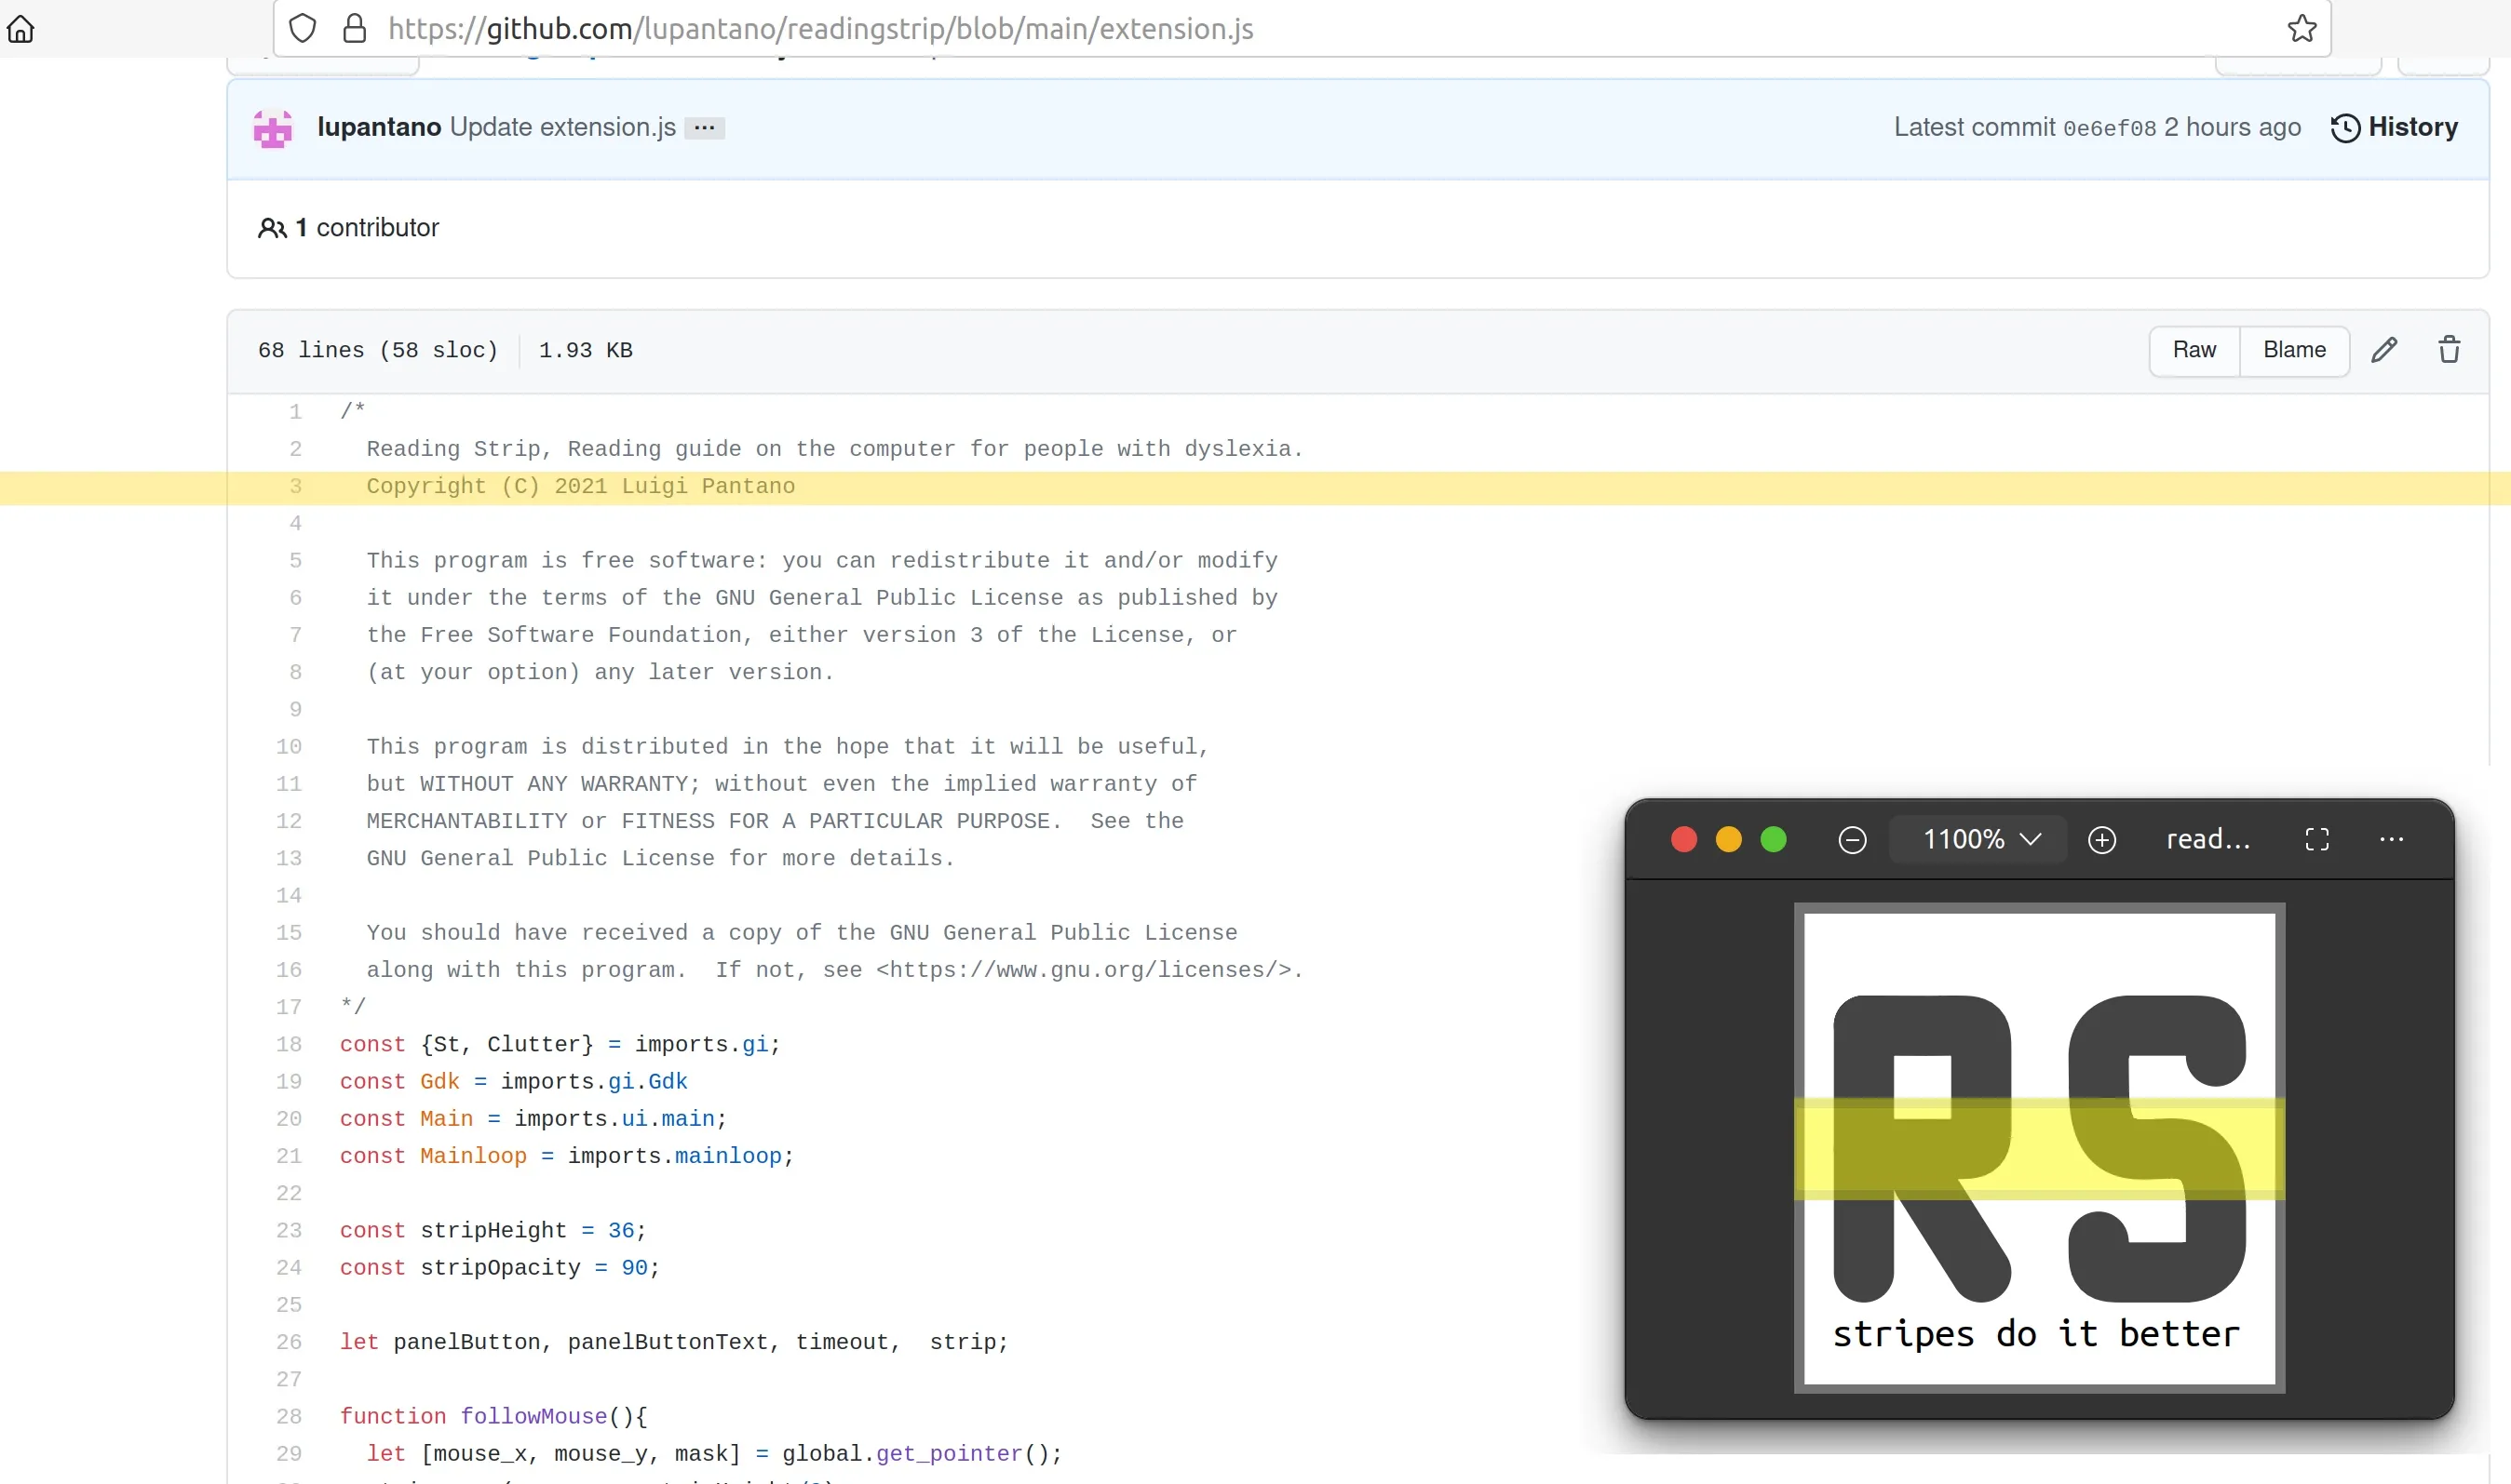Screen dimensions: 2511x1484
Task: Open the file History
Action: point(2394,128)
